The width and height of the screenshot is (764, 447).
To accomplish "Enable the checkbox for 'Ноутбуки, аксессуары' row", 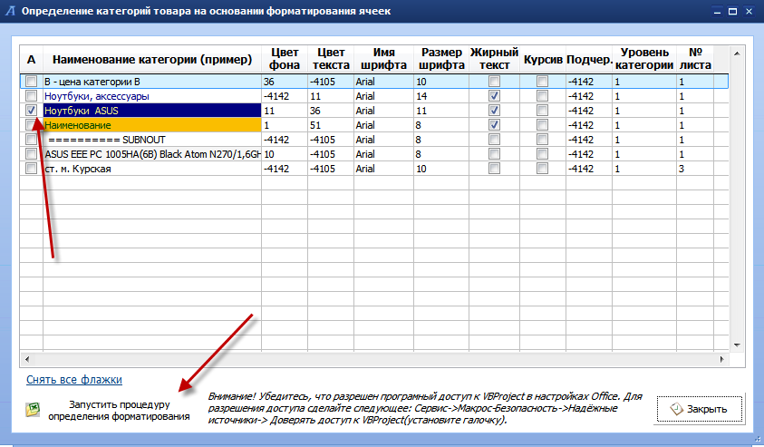I will pos(31,96).
